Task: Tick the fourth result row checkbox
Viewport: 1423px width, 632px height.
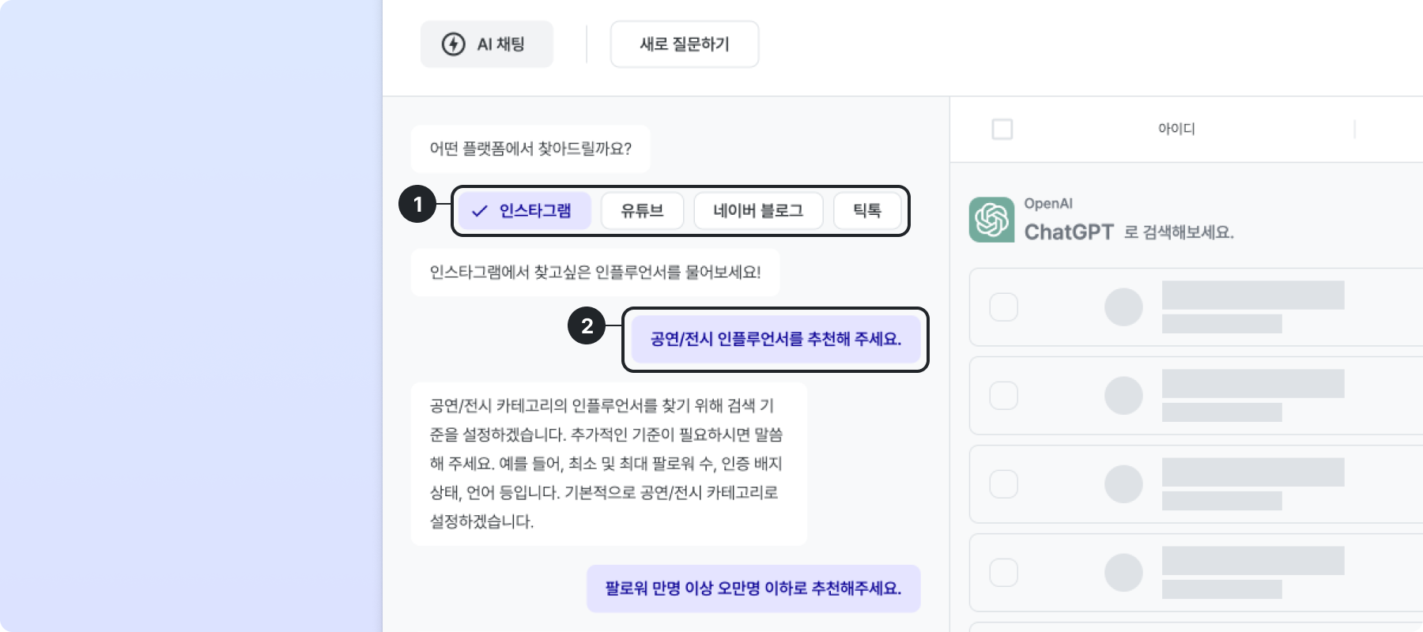Action: pos(1003,573)
